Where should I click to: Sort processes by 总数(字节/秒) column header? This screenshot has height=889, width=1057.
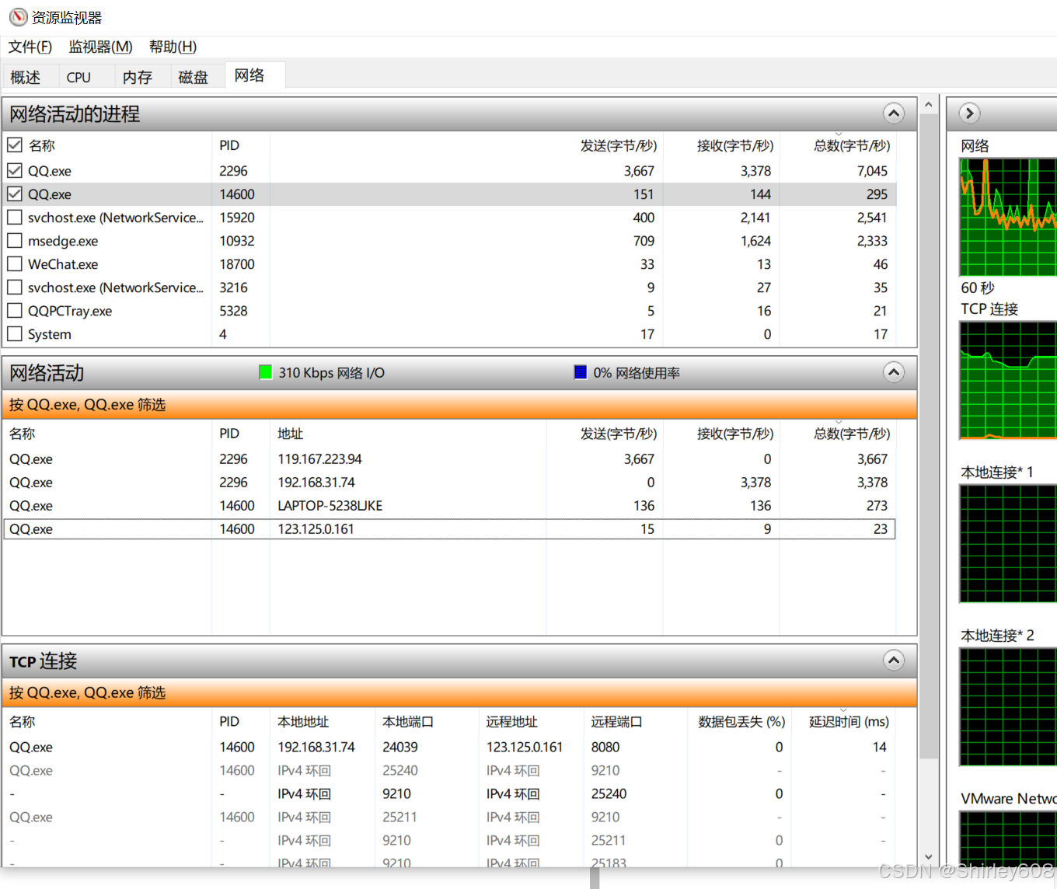point(851,145)
